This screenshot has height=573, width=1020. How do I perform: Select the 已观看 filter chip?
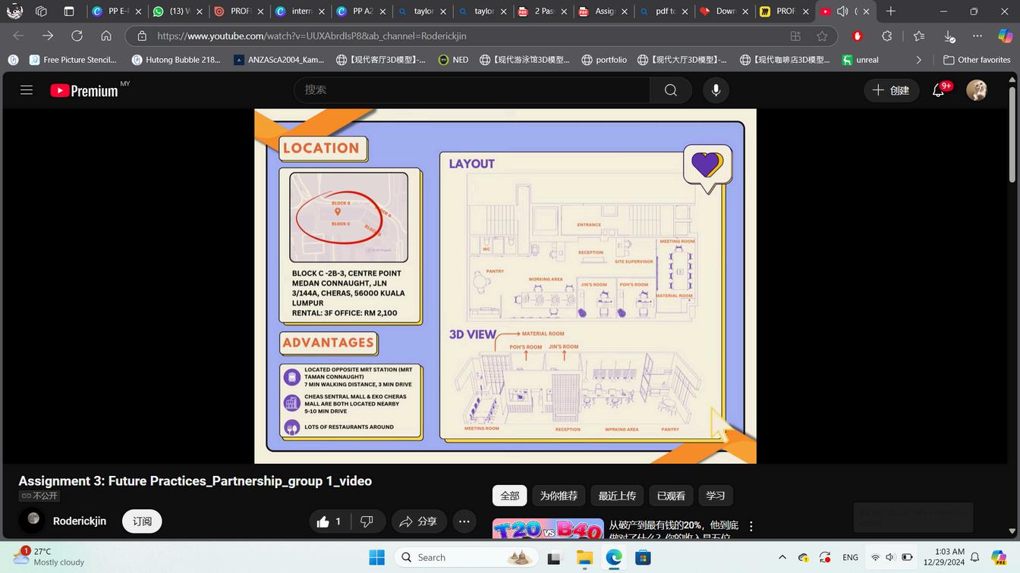pos(671,496)
